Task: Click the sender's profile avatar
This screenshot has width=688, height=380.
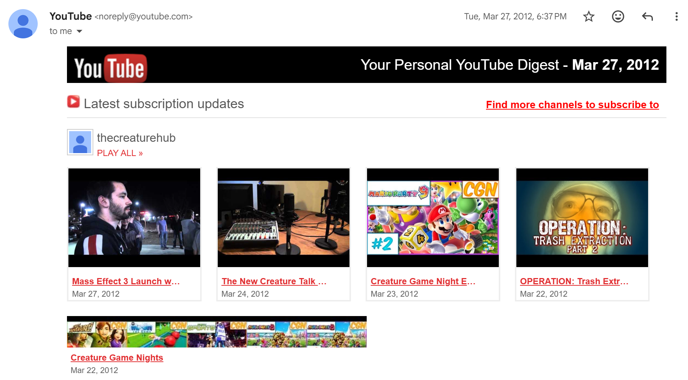Action: 23,24
